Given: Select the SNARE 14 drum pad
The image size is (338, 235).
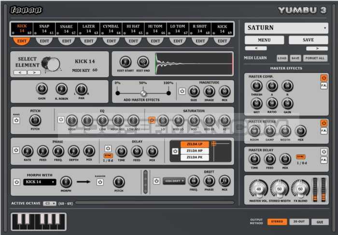Looking at the screenshot, I should click(x=67, y=29).
